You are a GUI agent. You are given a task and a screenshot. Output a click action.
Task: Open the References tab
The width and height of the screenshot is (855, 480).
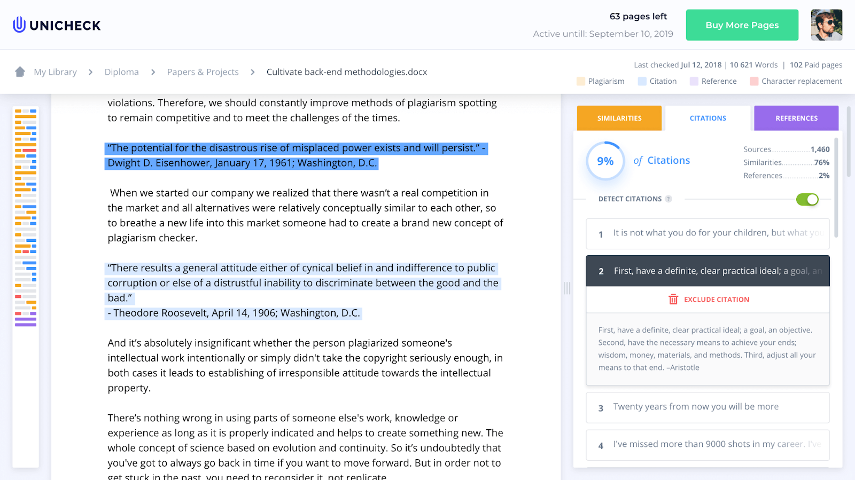(796, 118)
